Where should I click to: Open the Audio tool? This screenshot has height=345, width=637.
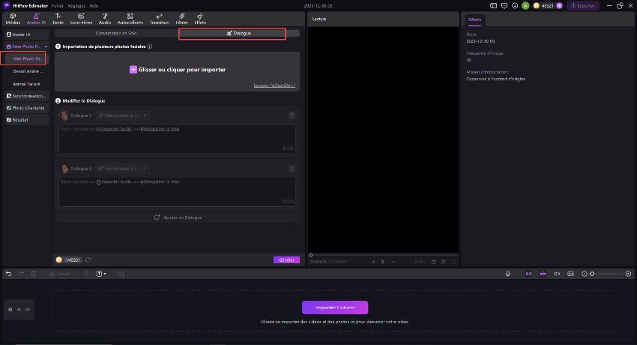105,19
